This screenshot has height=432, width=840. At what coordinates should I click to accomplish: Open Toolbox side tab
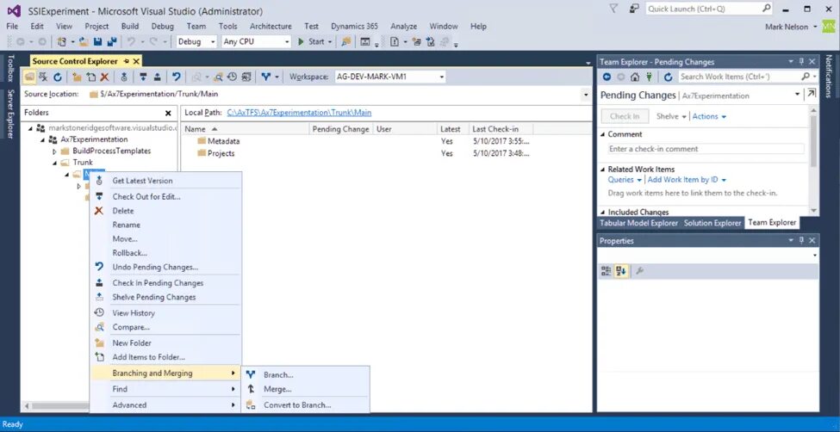[x=9, y=67]
